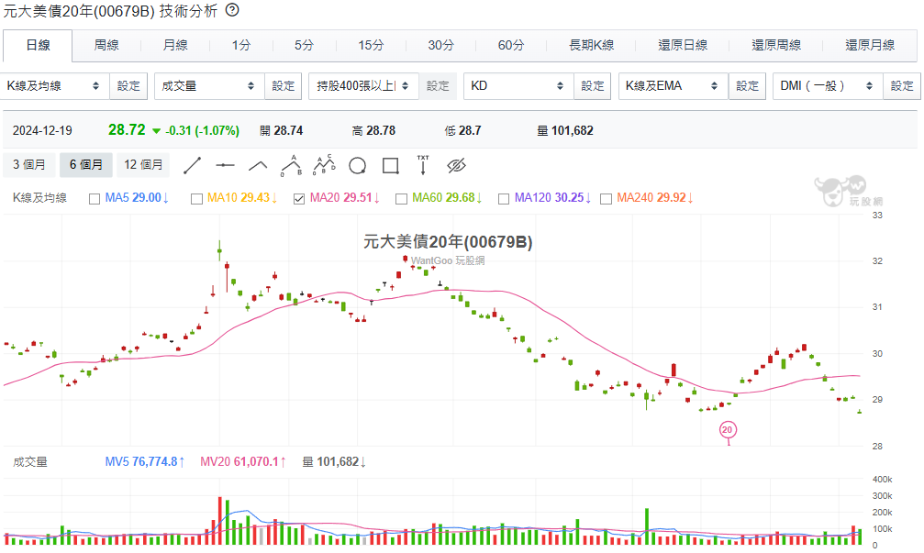924x553 pixels.
Task: Tick the MA240 checkbox
Action: (606, 198)
